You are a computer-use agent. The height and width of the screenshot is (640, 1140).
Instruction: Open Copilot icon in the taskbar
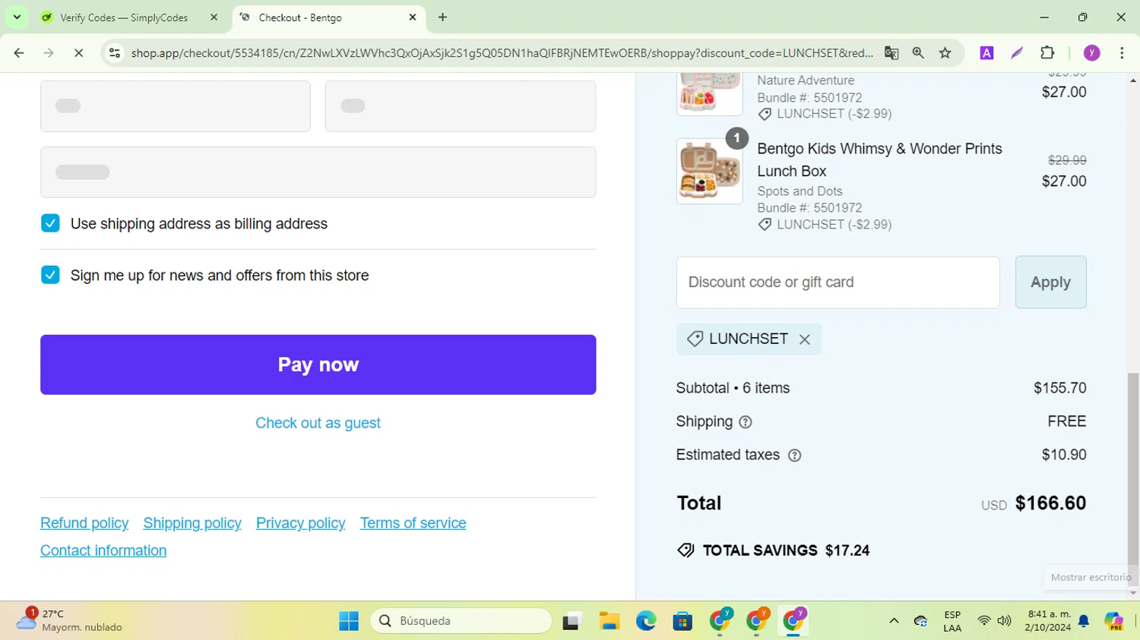(x=1114, y=621)
